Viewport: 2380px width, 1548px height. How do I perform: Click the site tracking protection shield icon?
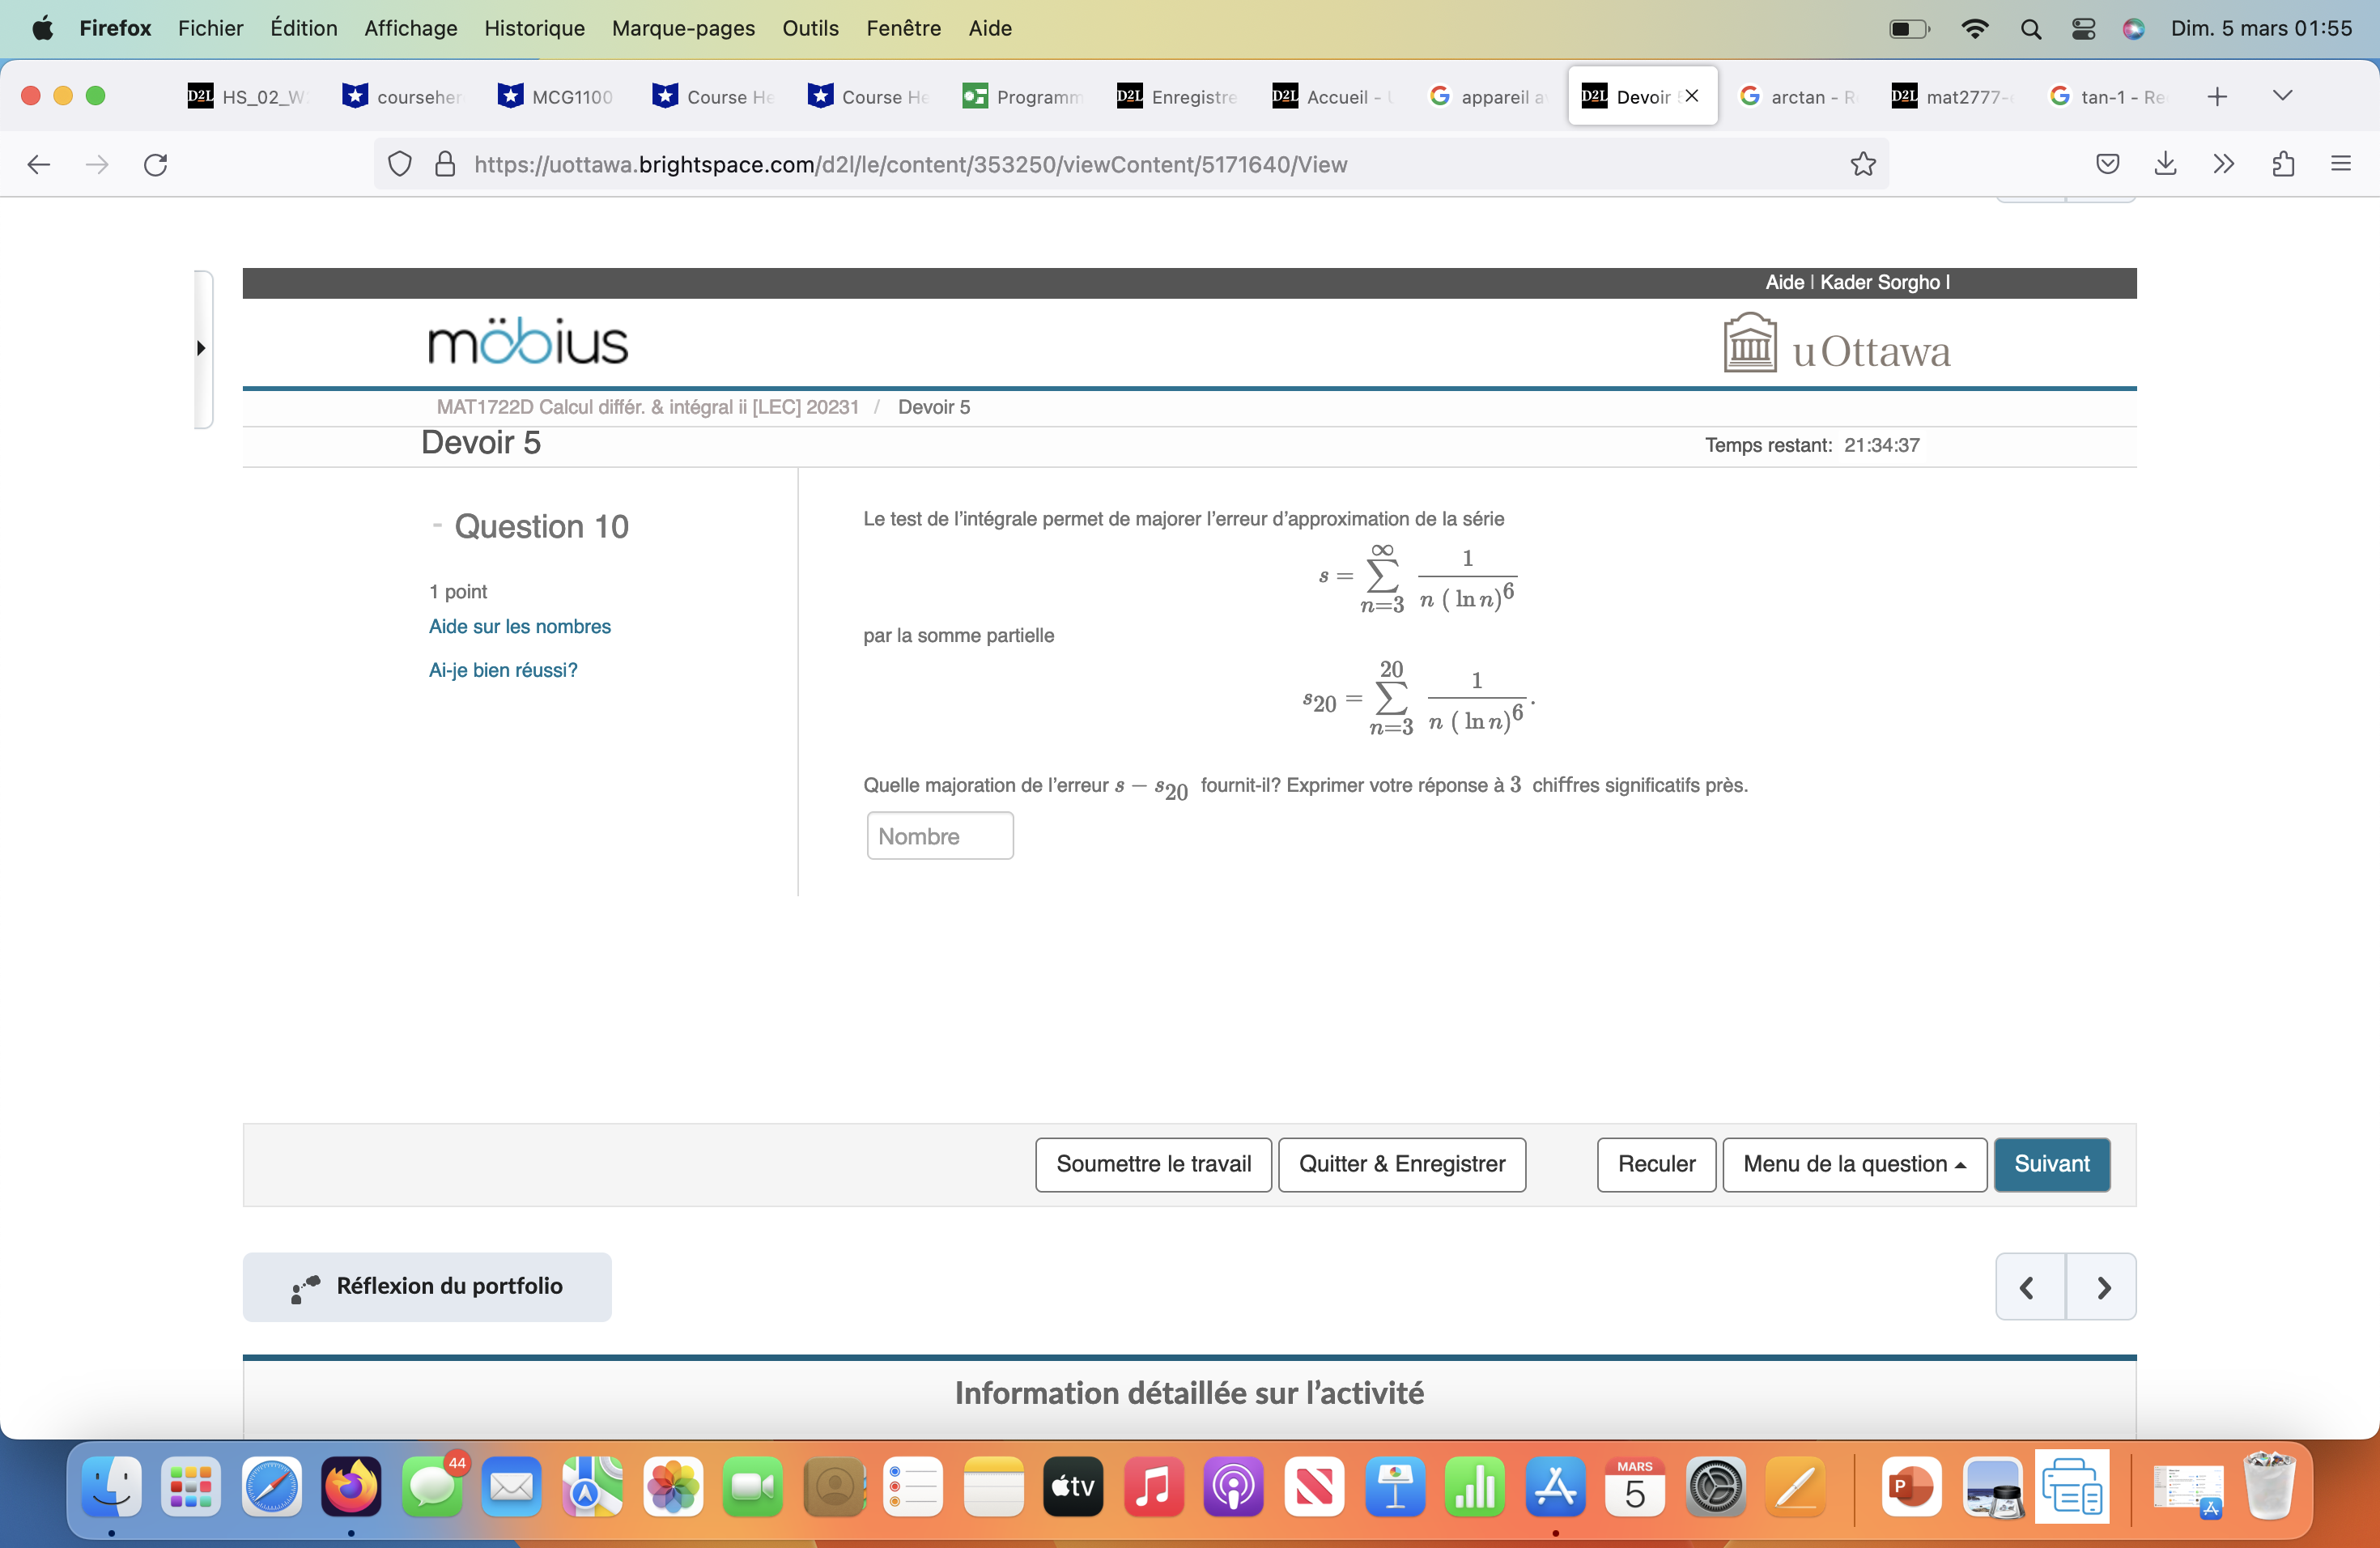tap(399, 164)
